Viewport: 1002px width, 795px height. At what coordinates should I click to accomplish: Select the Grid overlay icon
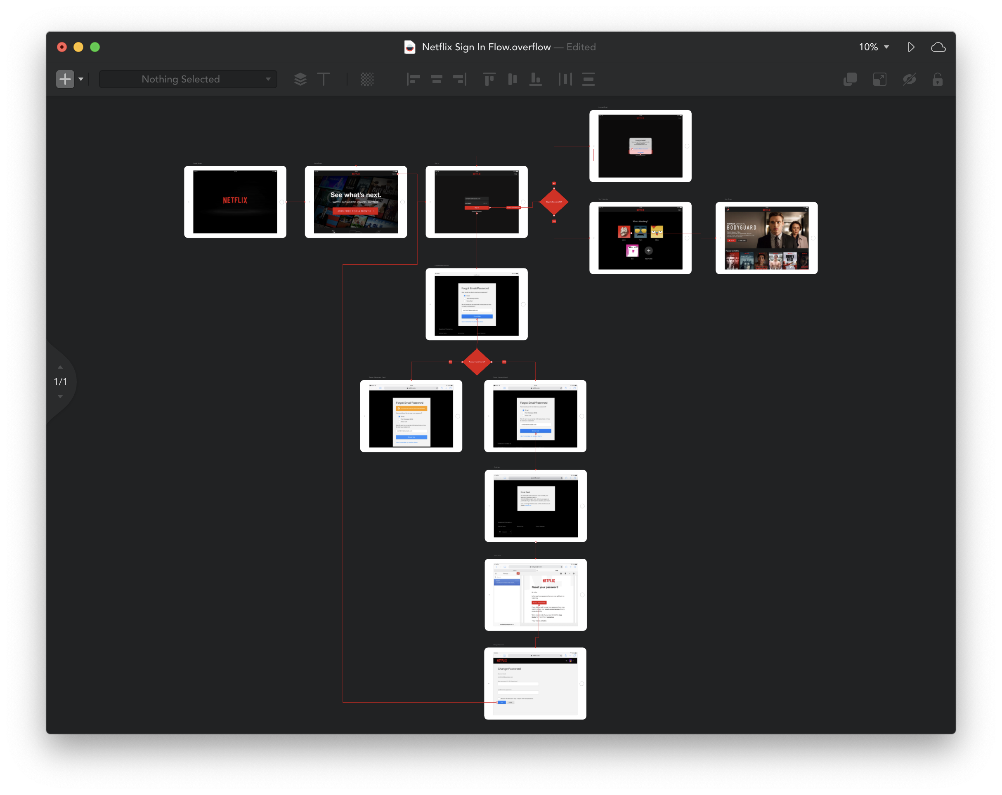[367, 79]
